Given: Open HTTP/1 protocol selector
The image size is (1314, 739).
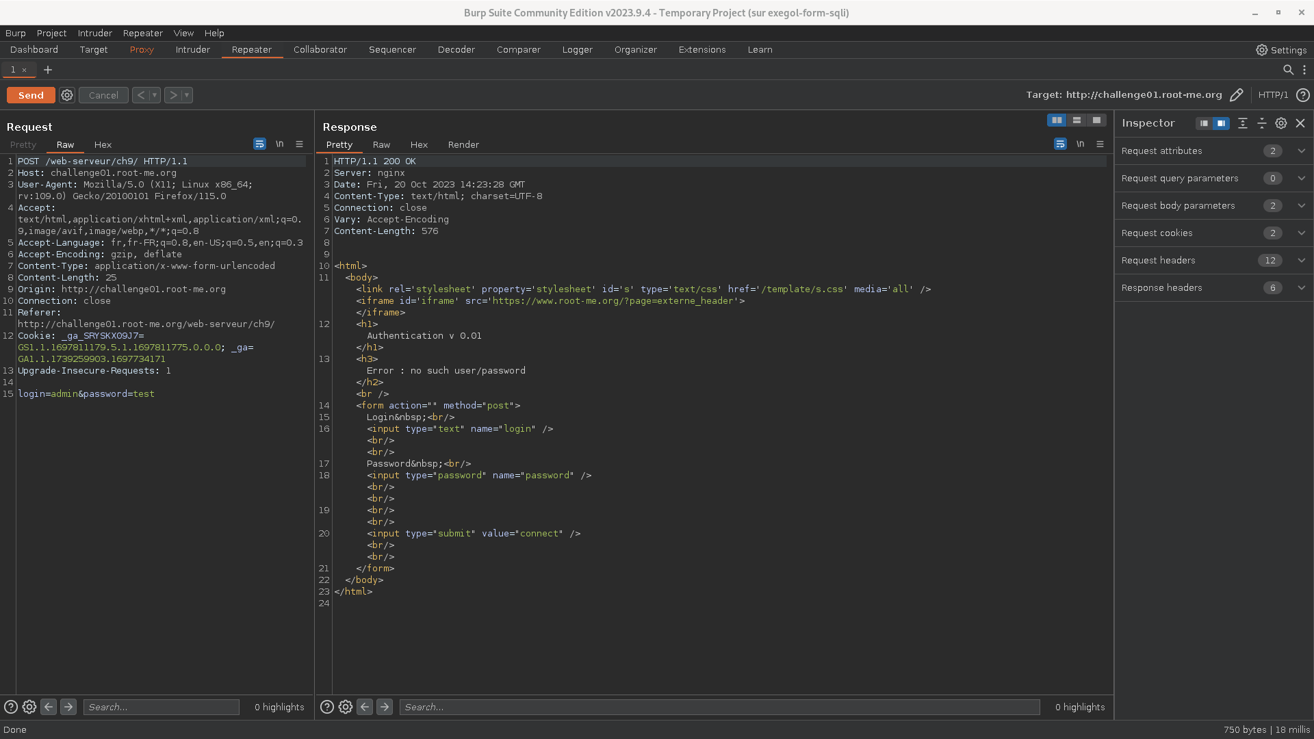Looking at the screenshot, I should (x=1273, y=95).
